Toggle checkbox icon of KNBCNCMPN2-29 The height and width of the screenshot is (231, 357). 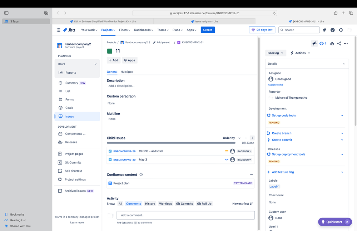click(x=110, y=151)
